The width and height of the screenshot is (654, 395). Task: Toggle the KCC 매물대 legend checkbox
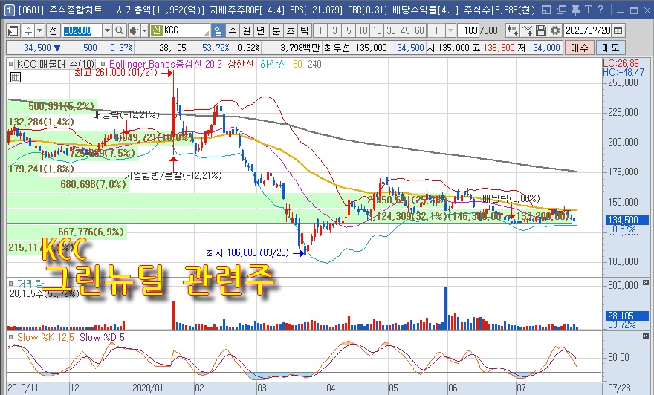pyautogui.click(x=11, y=64)
